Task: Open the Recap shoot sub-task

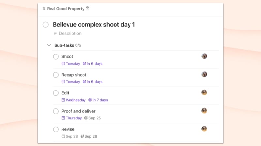Action: pos(74,75)
